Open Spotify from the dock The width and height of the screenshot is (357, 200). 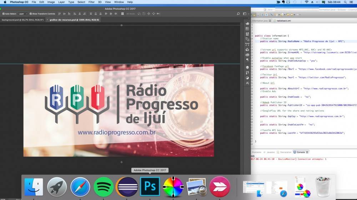104,187
